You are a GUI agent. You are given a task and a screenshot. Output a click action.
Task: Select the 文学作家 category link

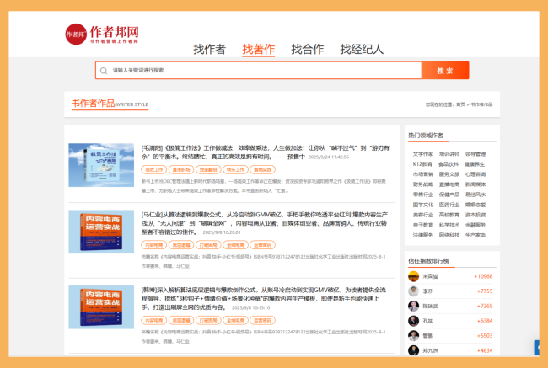click(422, 154)
